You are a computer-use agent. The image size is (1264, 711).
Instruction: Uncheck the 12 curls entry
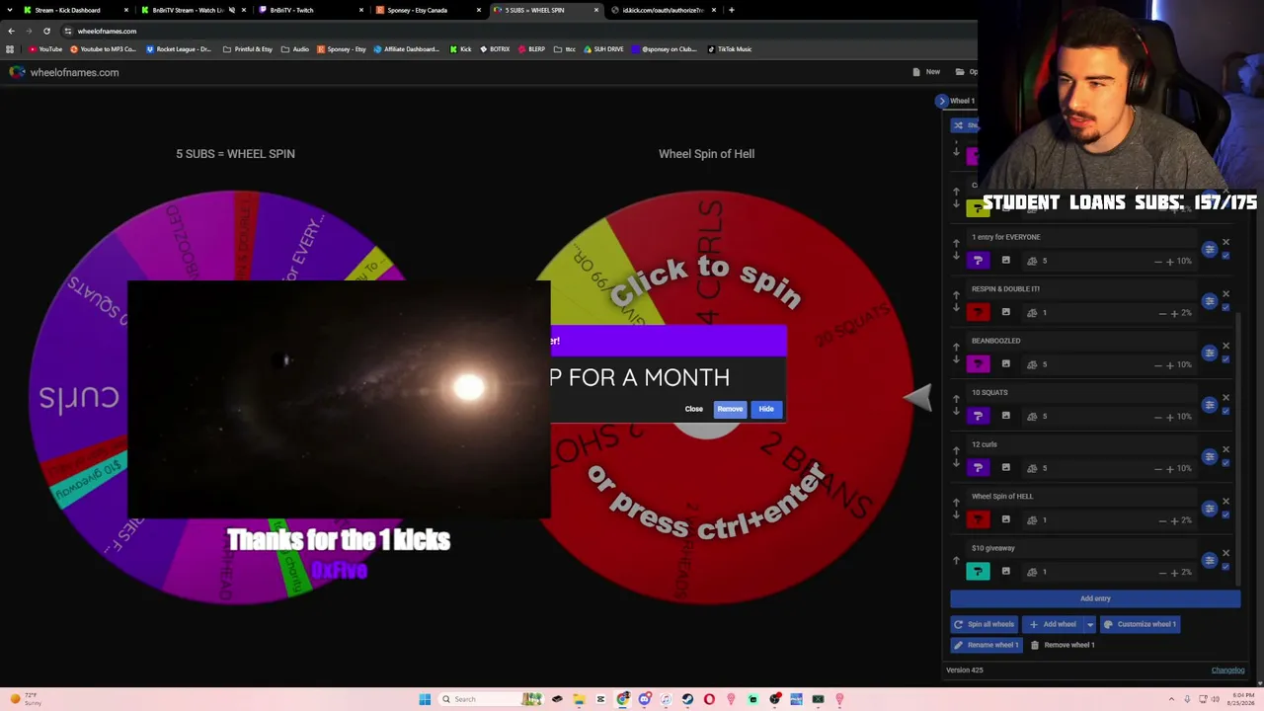point(1225,464)
